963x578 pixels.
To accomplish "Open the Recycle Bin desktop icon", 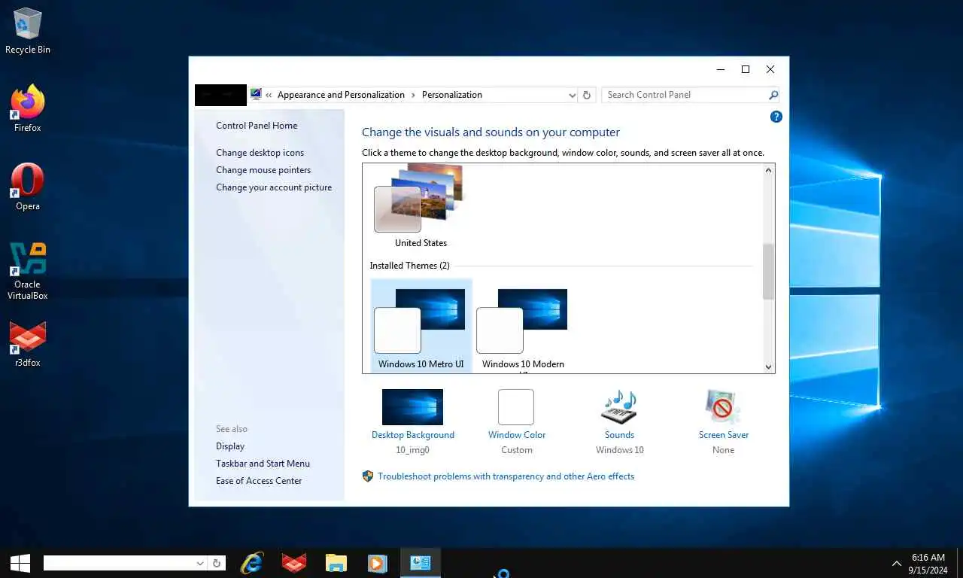I will 28,32.
